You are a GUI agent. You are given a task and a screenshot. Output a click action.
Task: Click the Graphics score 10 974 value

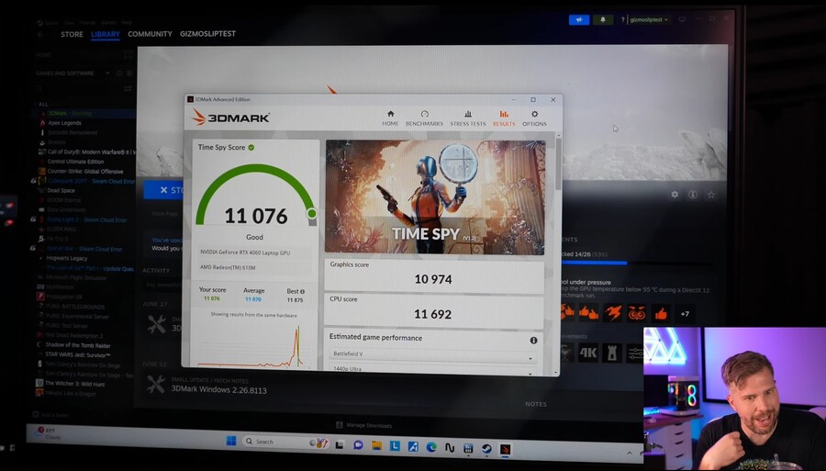(433, 279)
